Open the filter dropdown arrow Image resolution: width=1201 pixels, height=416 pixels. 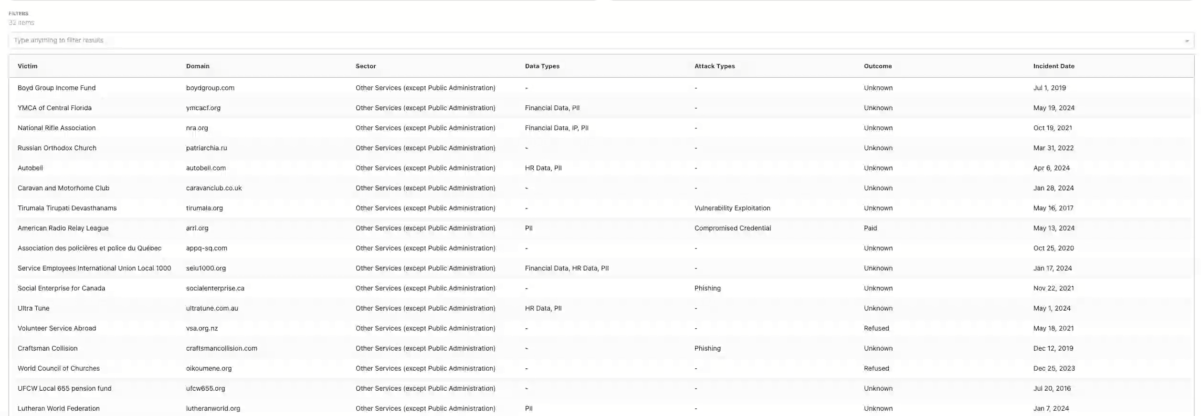point(1187,41)
